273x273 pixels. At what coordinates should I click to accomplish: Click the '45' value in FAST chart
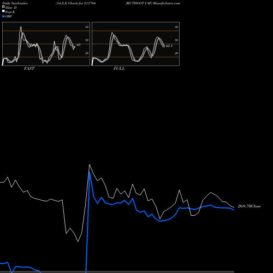coord(78,45)
